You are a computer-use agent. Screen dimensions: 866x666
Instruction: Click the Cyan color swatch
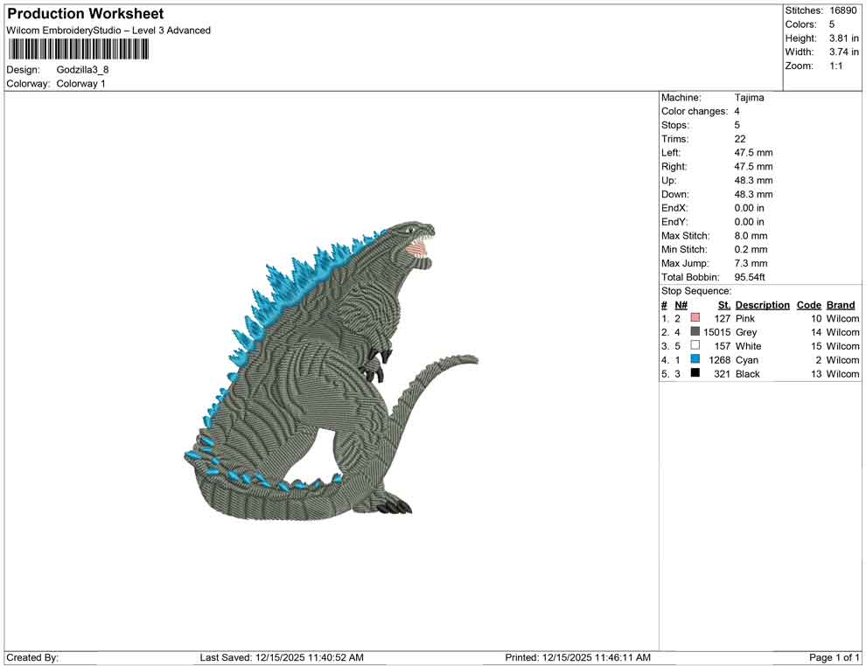tap(695, 359)
